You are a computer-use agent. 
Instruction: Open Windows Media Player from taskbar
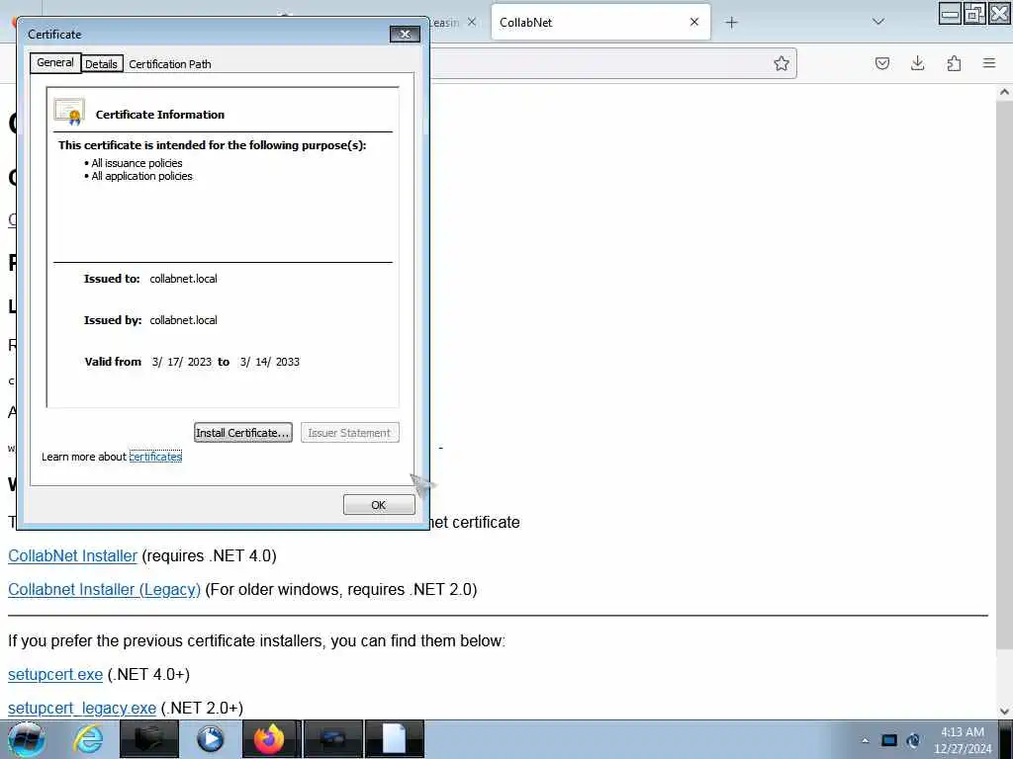210,739
